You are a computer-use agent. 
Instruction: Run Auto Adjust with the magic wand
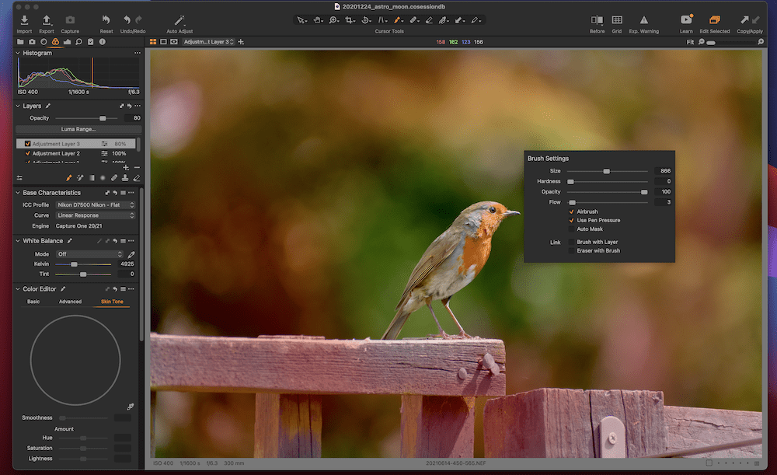coord(179,19)
